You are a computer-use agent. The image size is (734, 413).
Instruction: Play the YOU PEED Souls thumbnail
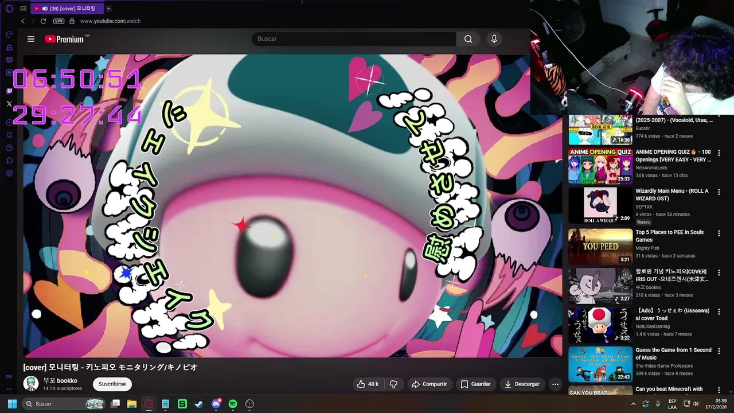[x=600, y=247]
